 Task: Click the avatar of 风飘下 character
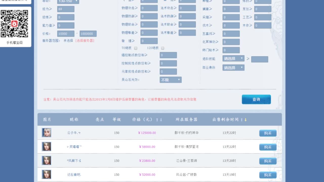[47, 161]
